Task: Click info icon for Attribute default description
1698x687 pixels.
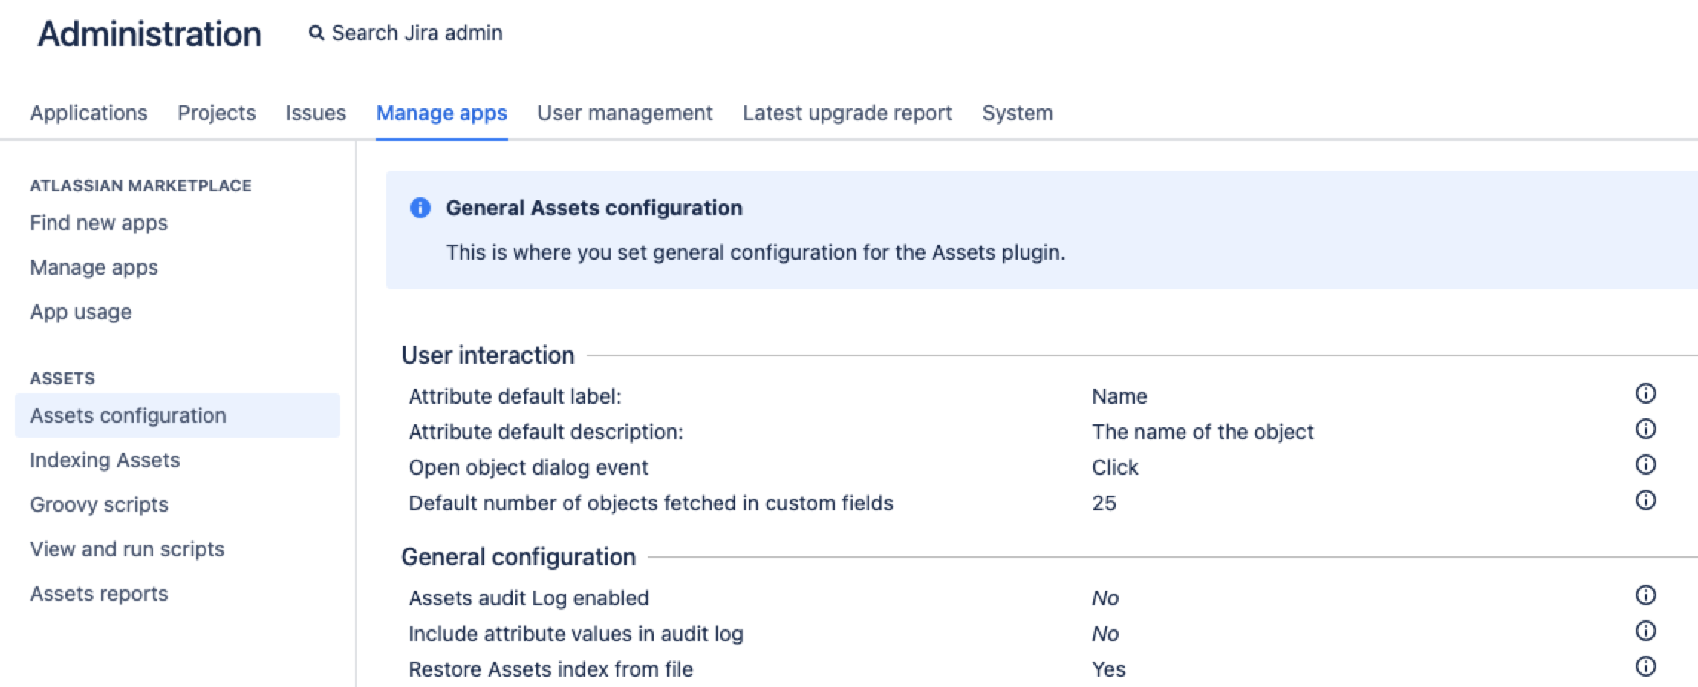Action: click(x=1646, y=429)
